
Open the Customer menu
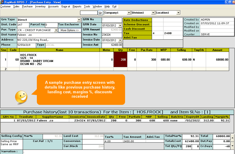5,7
